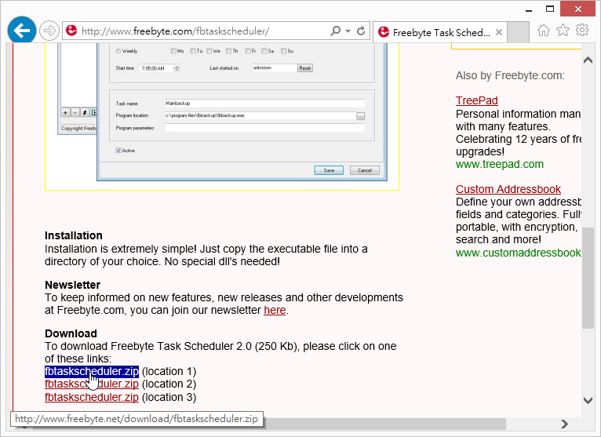
Task: Open the Tools gear icon
Action: (581, 31)
